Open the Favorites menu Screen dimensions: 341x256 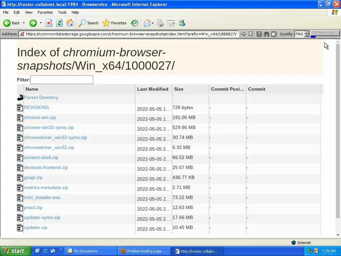pos(45,12)
